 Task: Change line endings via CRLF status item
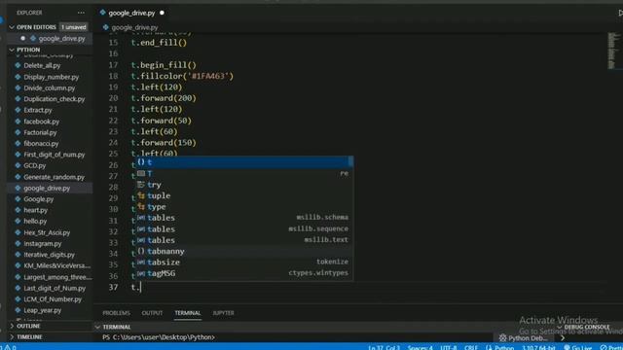click(x=471, y=347)
